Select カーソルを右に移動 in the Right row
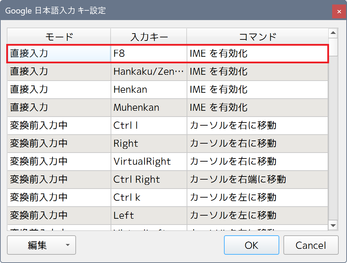 (x=257, y=144)
